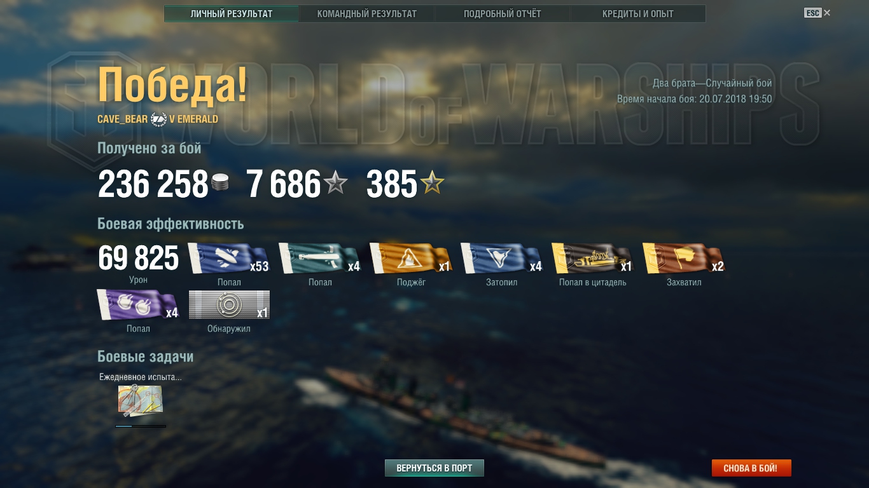This screenshot has width=869, height=488.
Task: Click the Обнаружил spotted ribbon
Action: (x=229, y=305)
